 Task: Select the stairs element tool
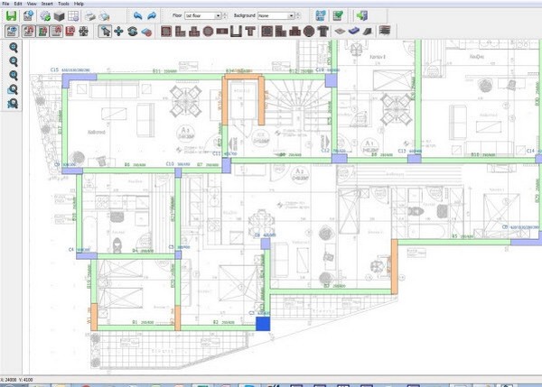(x=368, y=32)
